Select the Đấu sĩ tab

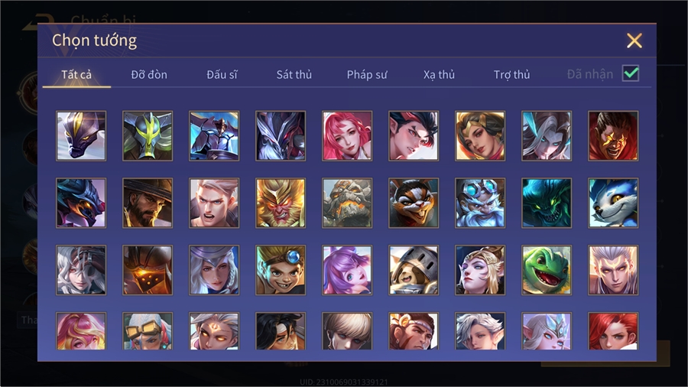click(x=222, y=75)
